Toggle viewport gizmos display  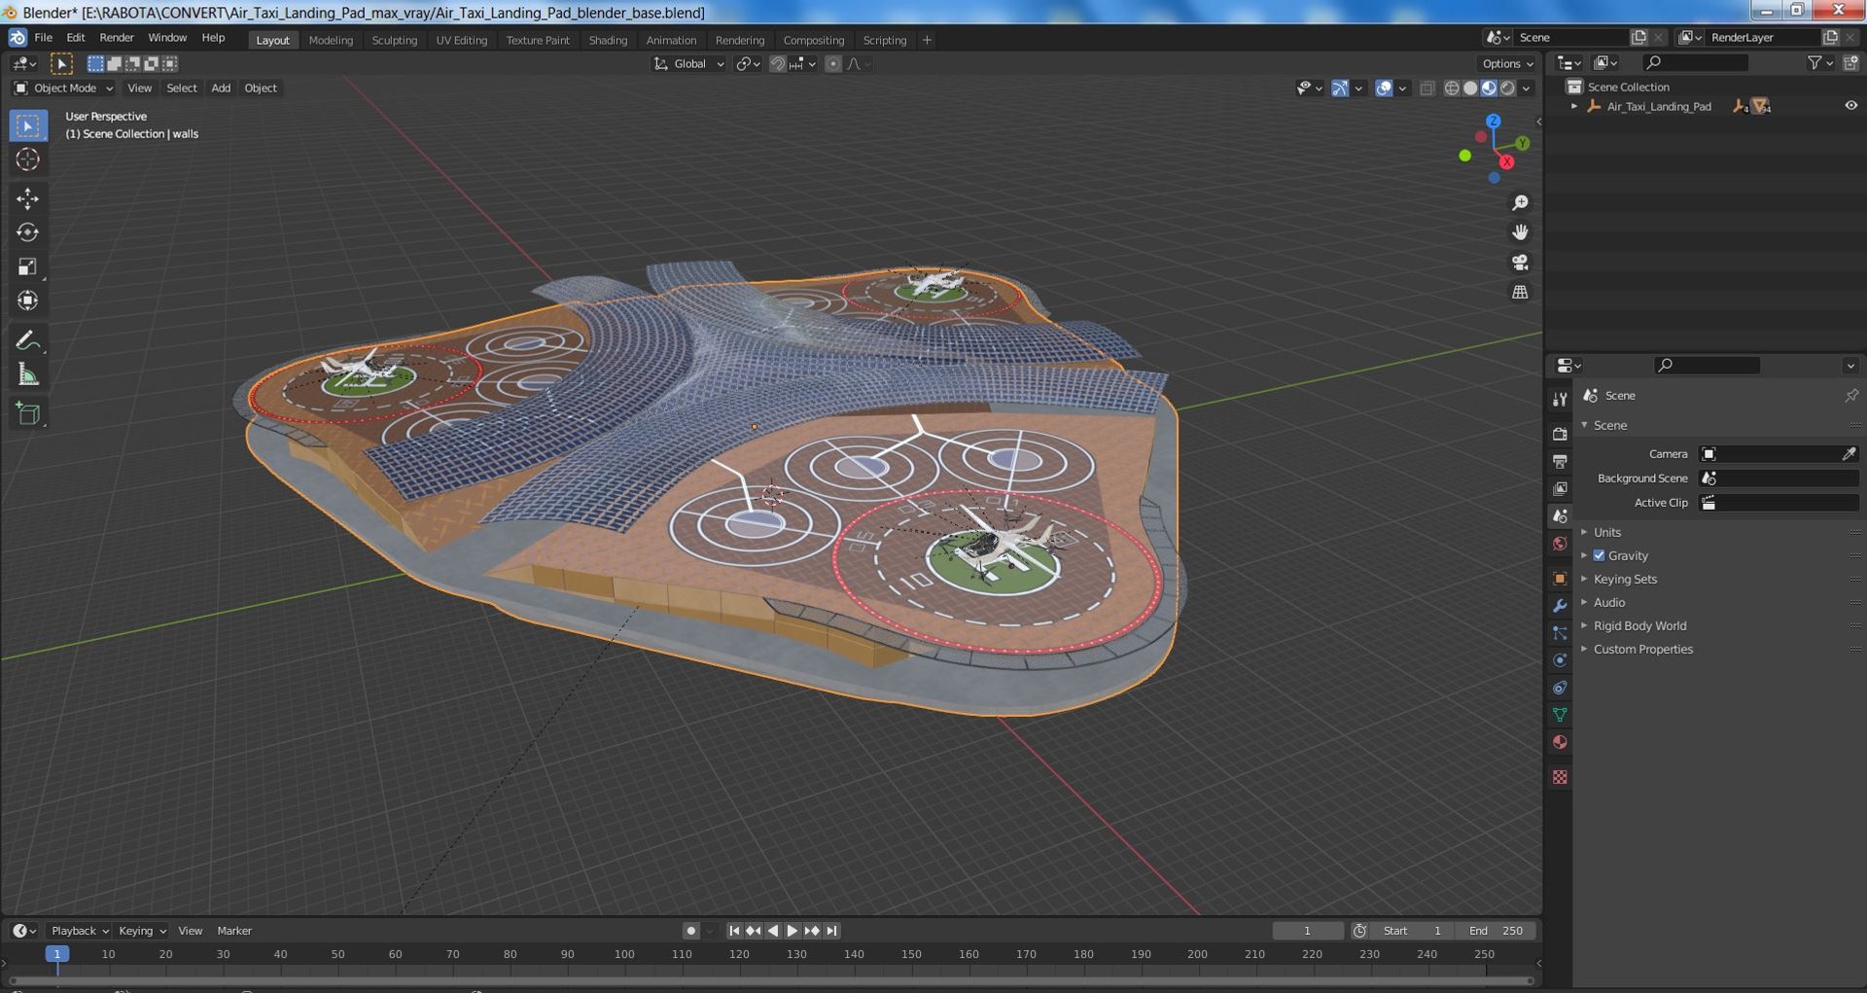coord(1340,89)
